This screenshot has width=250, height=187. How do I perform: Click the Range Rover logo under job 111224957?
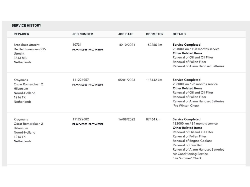point(88,85)
